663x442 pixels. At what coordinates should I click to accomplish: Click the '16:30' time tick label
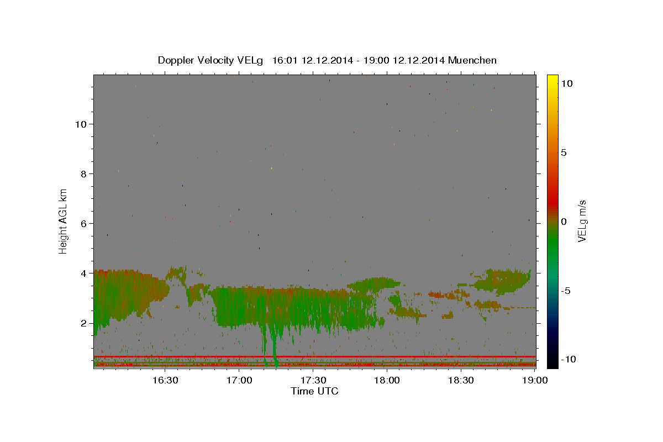165,381
